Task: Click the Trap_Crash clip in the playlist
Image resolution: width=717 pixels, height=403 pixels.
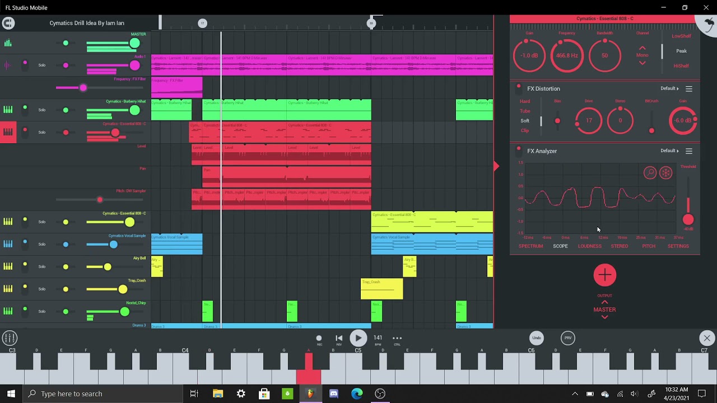Action: pyautogui.click(x=381, y=289)
